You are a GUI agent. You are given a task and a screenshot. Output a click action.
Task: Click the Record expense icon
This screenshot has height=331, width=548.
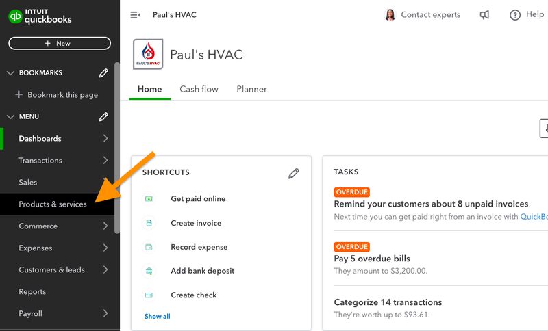coord(149,248)
